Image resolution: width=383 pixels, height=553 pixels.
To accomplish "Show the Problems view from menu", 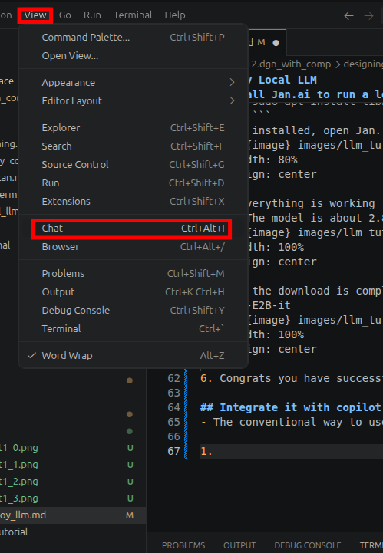I will pyautogui.click(x=133, y=273).
